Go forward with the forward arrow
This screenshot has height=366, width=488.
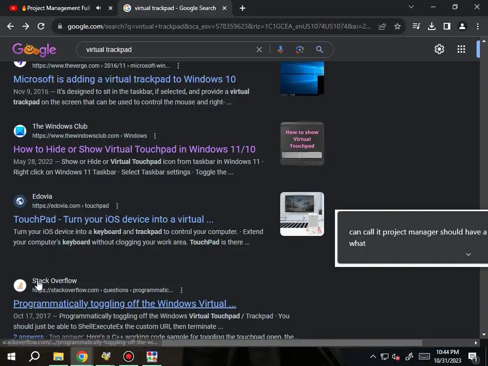(26, 27)
